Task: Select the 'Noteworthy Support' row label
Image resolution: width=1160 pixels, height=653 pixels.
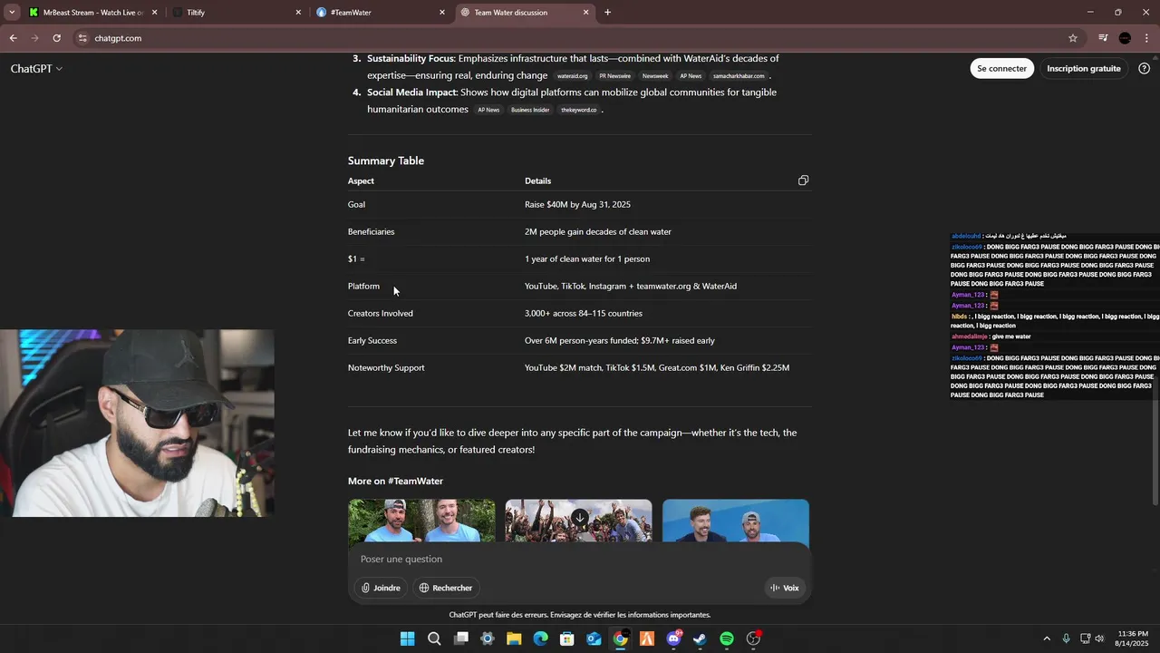Action: 386,368
